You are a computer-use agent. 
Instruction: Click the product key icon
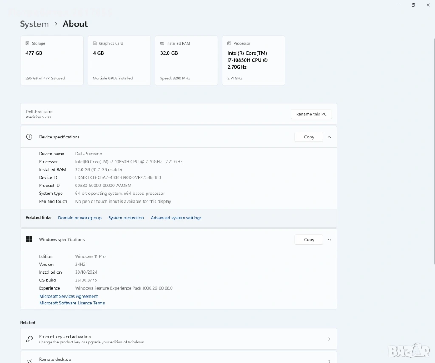click(29, 339)
